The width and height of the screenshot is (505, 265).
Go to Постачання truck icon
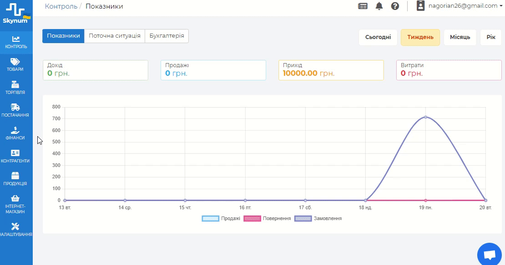pyautogui.click(x=15, y=108)
